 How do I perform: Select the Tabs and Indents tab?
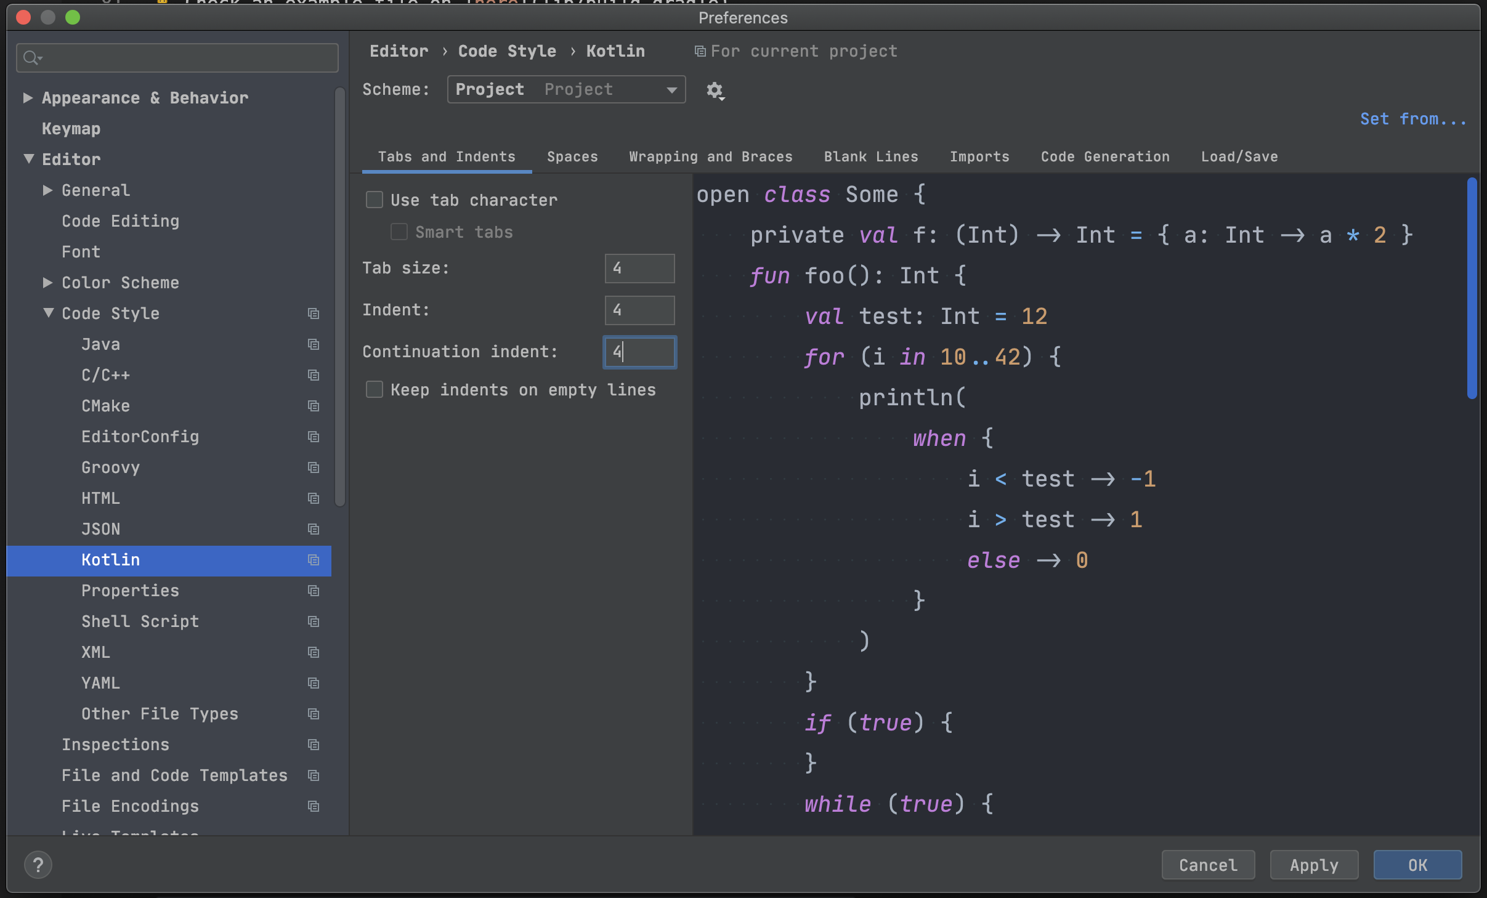[447, 156]
